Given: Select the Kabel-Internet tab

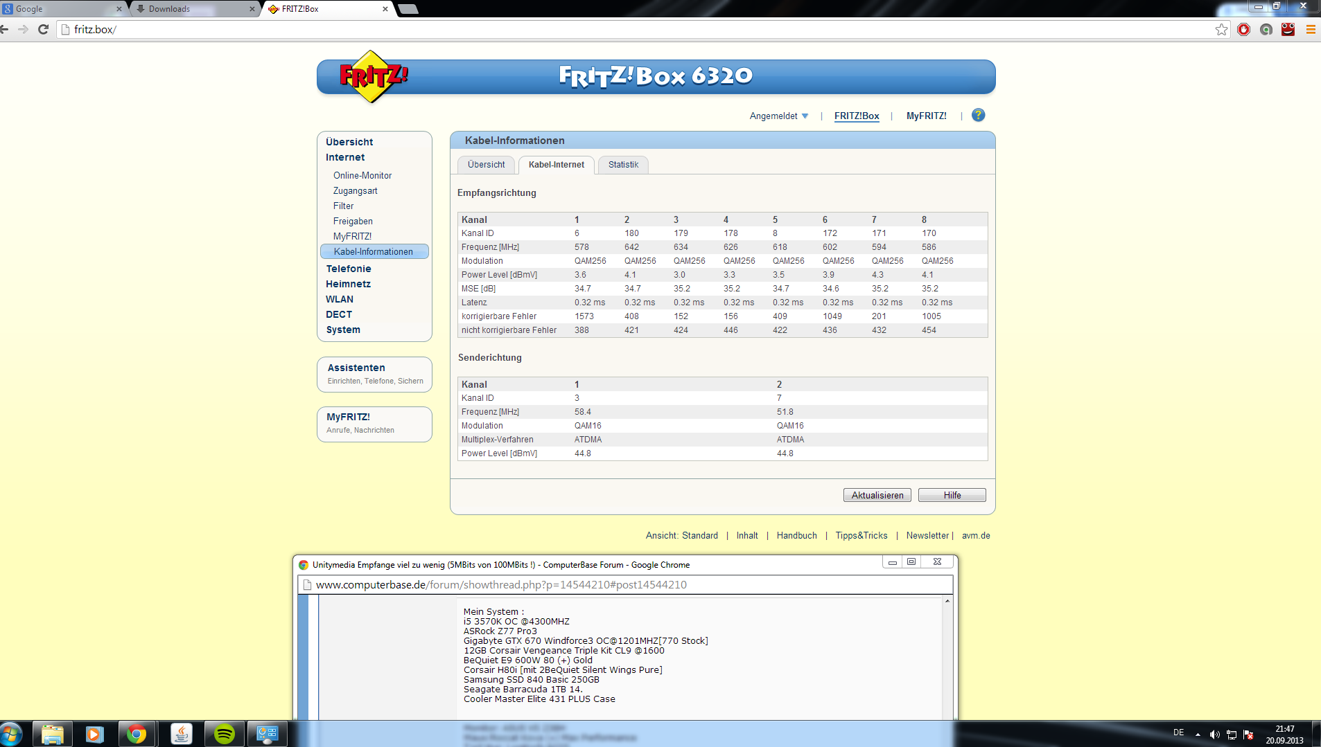Looking at the screenshot, I should (556, 165).
